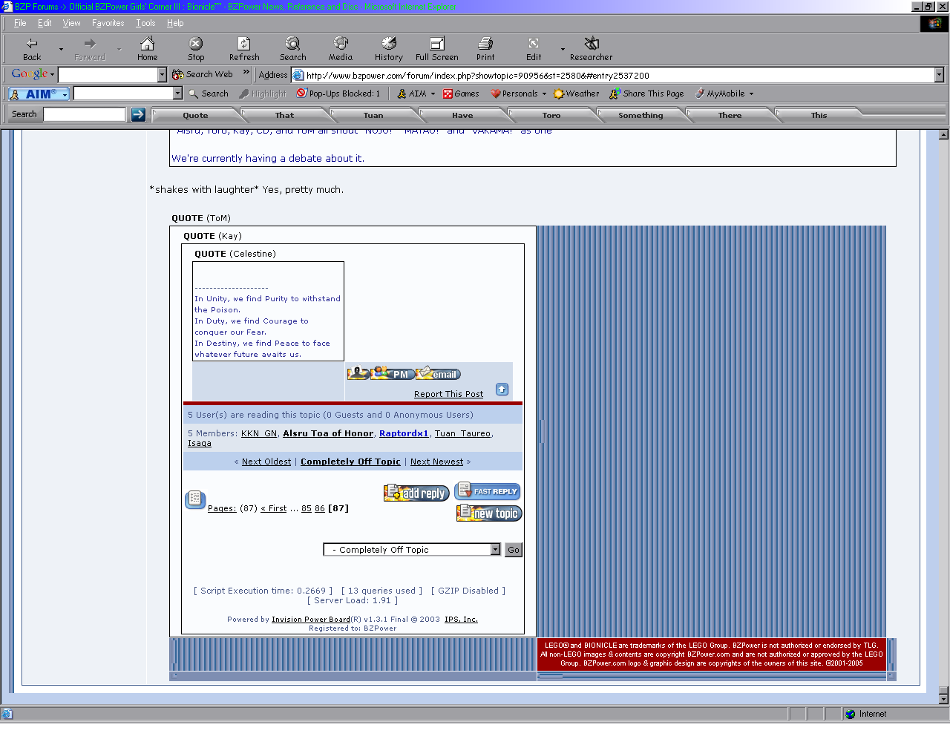Click the Address bar URL field
Image resolution: width=950 pixels, height=742 pixels.
click(x=619, y=75)
